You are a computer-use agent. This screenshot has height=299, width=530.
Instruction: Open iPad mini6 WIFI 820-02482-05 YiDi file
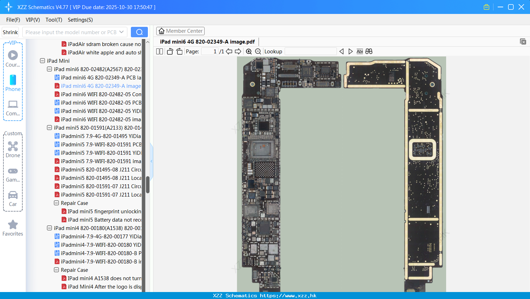(101, 111)
